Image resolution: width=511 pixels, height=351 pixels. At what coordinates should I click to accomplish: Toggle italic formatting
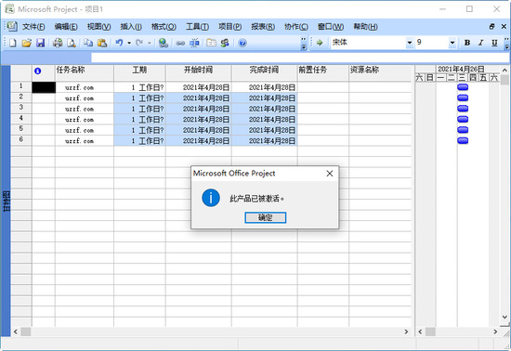(x=480, y=43)
